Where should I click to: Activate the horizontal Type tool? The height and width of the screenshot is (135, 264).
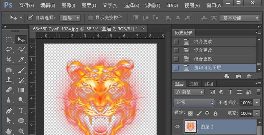21,110
